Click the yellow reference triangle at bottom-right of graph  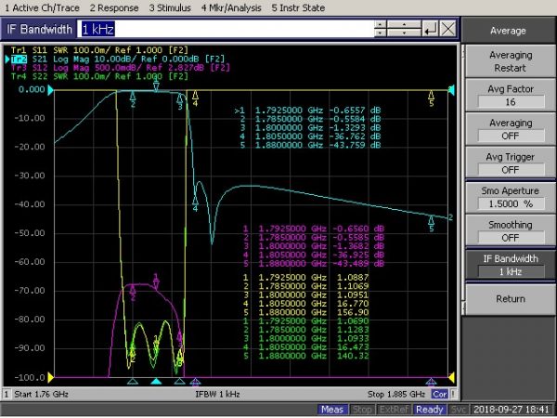click(452, 377)
